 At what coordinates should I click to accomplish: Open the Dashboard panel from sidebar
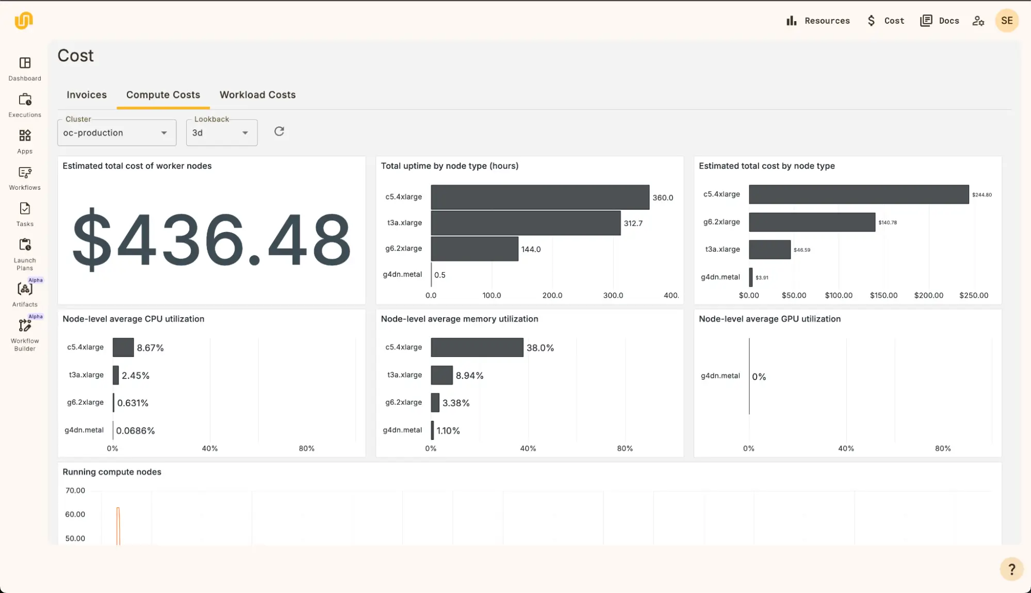coord(24,69)
